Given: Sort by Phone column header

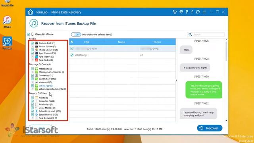Looking at the screenshot, I should tap(157, 42).
